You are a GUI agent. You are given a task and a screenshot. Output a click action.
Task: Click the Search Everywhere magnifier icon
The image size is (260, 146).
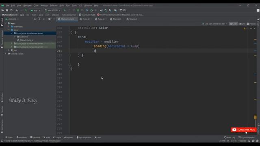[x=125, y=10]
